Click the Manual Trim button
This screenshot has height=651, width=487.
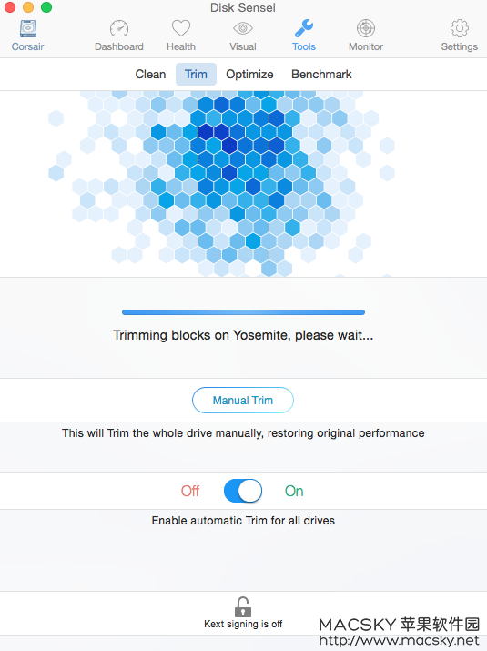point(243,401)
